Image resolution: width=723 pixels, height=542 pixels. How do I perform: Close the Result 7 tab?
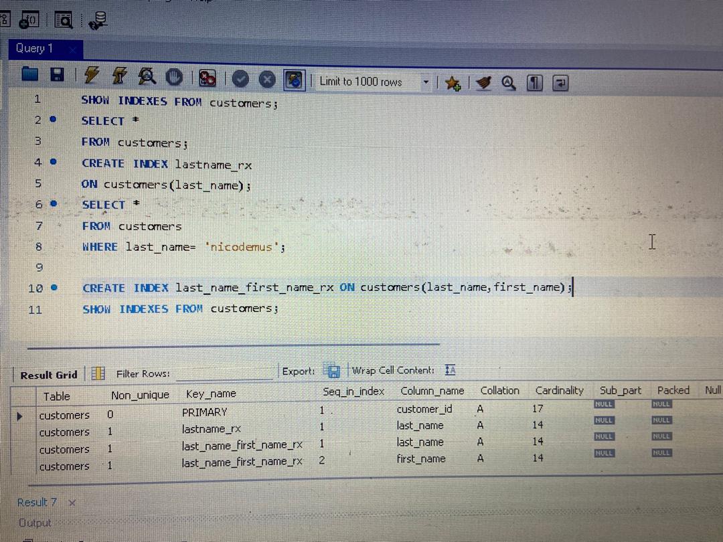[x=72, y=503]
